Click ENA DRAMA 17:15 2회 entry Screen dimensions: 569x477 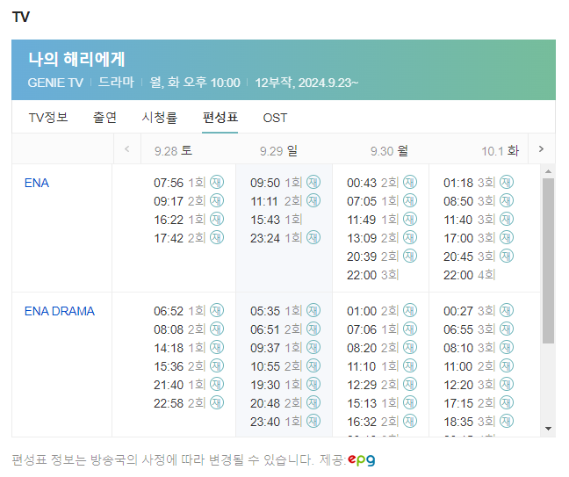[x=479, y=403]
